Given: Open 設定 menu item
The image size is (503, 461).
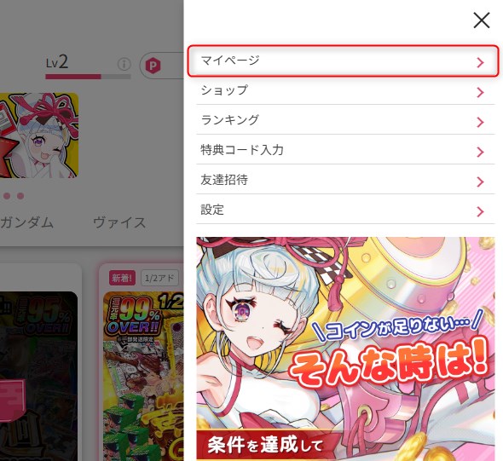Looking at the screenshot, I should (x=345, y=210).
